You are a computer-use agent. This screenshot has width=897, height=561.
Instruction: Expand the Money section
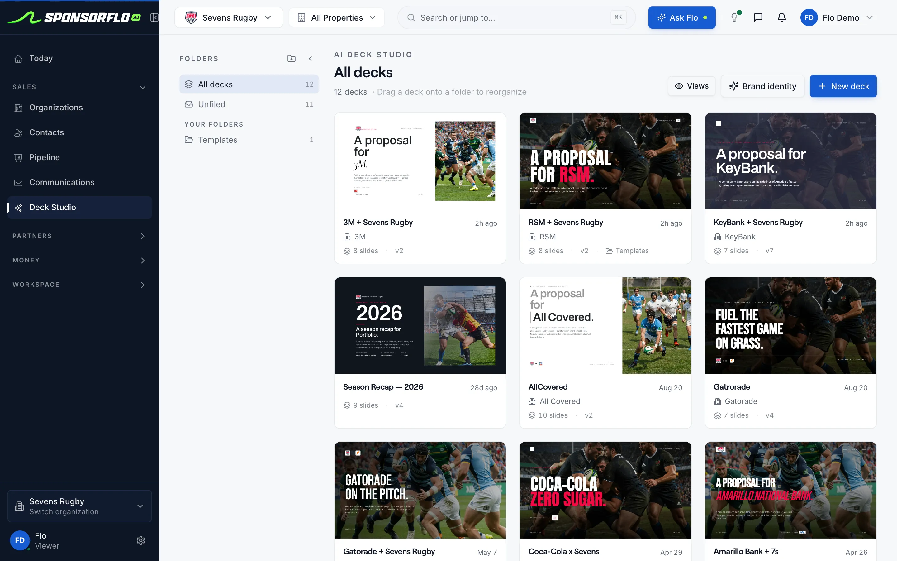80,260
